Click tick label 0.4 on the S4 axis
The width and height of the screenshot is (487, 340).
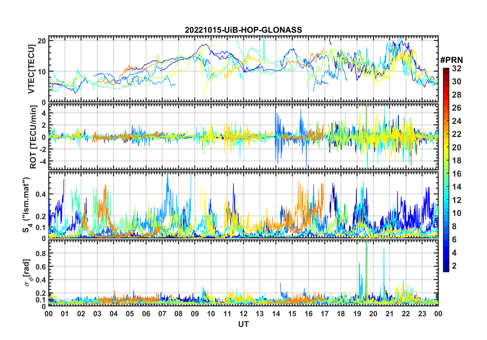pos(41,194)
